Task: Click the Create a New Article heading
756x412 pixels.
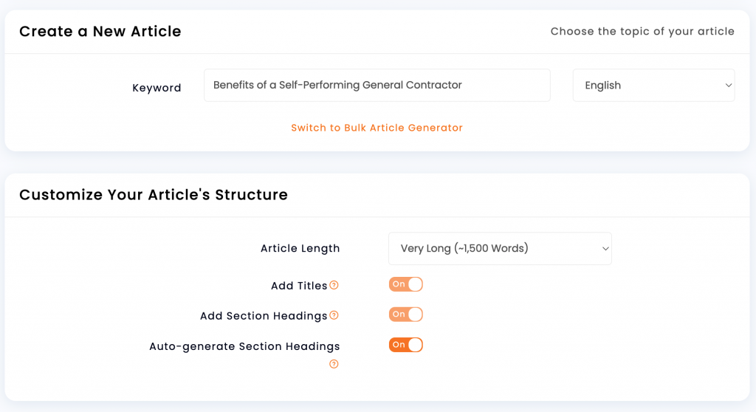Action: click(100, 31)
